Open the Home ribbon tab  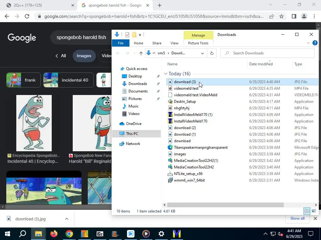point(138,43)
